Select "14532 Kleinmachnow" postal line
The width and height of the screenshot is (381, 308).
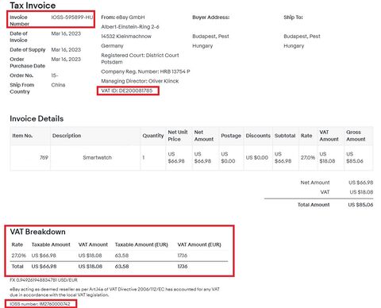point(126,37)
